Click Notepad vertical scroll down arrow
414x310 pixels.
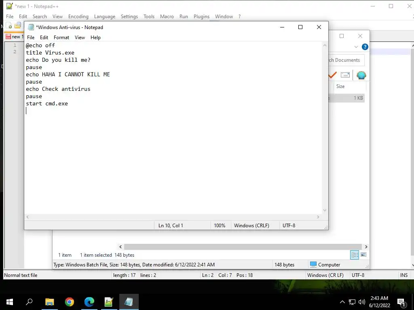tap(325, 210)
